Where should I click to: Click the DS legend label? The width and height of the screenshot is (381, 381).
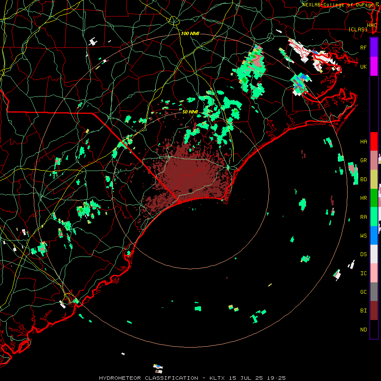(364, 254)
